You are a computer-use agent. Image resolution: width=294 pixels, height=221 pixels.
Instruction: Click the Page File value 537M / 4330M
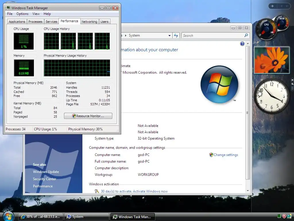coord(100,104)
